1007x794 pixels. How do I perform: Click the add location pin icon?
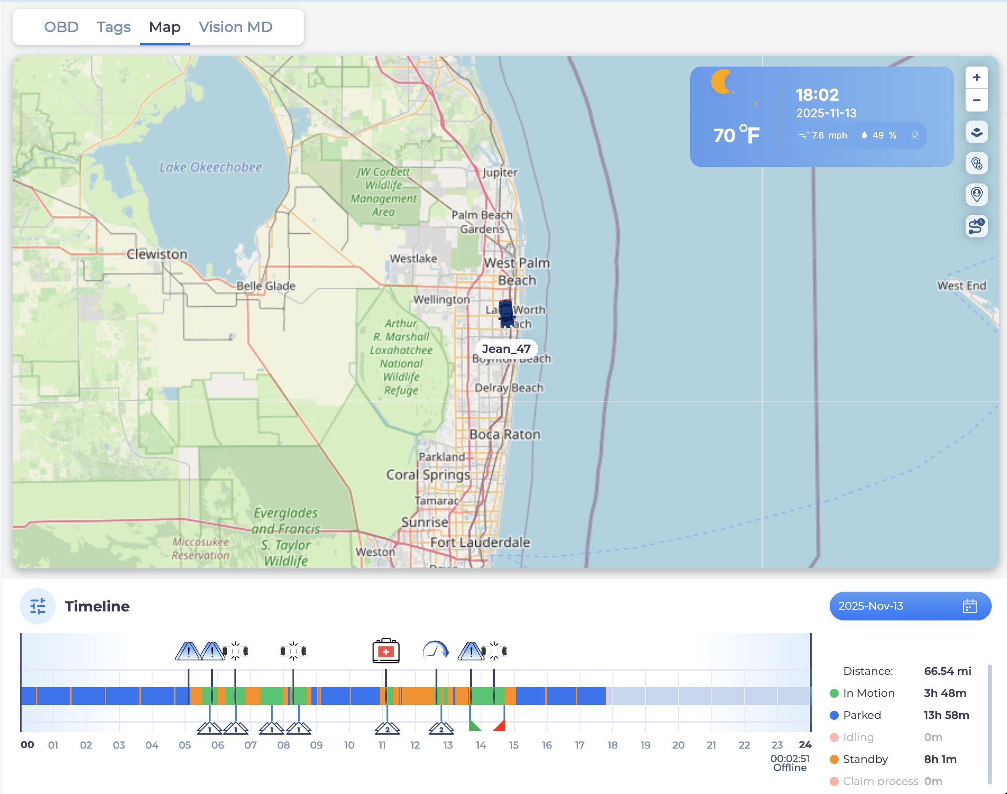976,164
